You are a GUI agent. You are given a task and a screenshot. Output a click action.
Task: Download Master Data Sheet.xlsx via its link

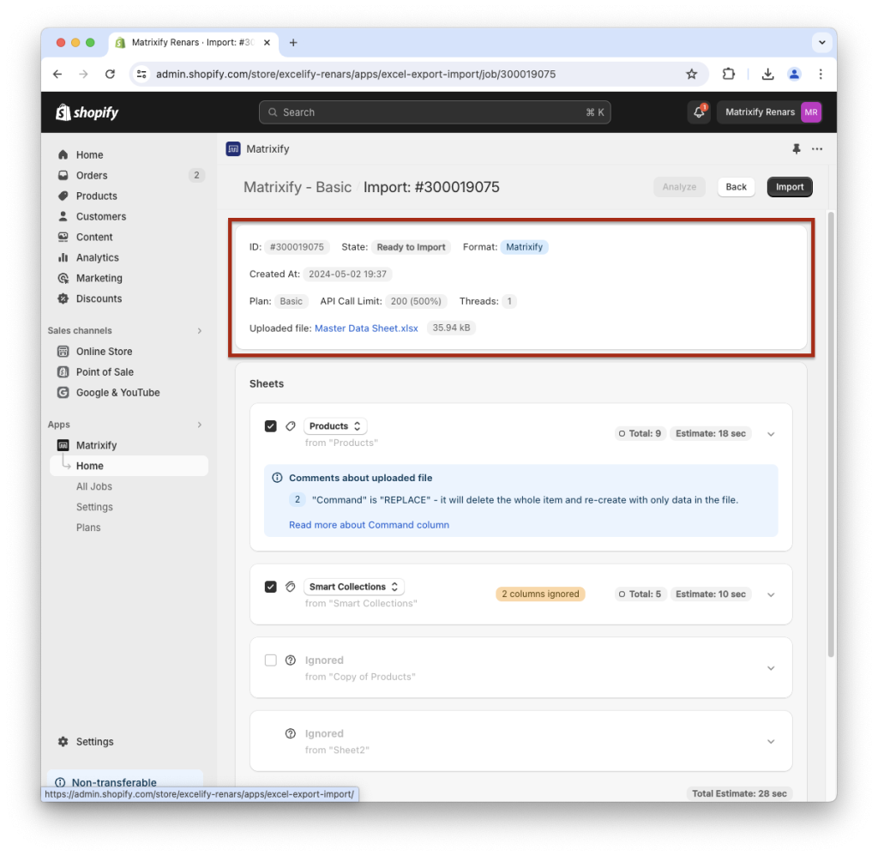point(366,328)
